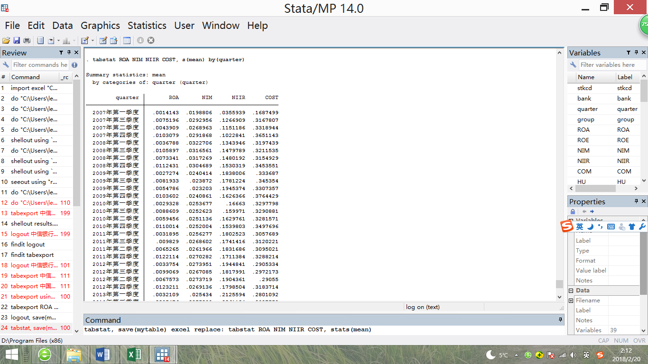Click the Filter variables input field
This screenshot has width=648, height=364.
612,65
